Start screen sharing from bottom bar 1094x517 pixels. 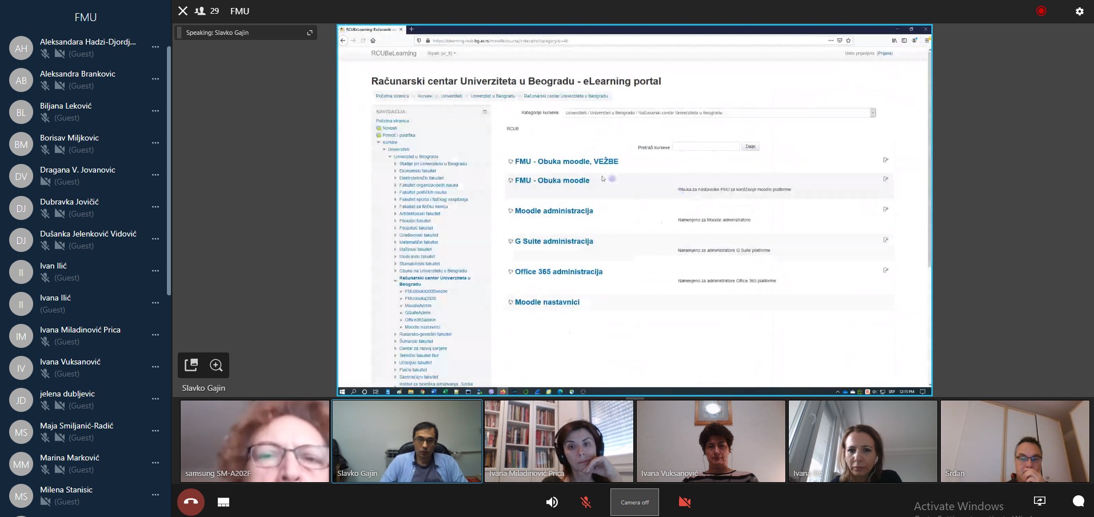click(1040, 501)
